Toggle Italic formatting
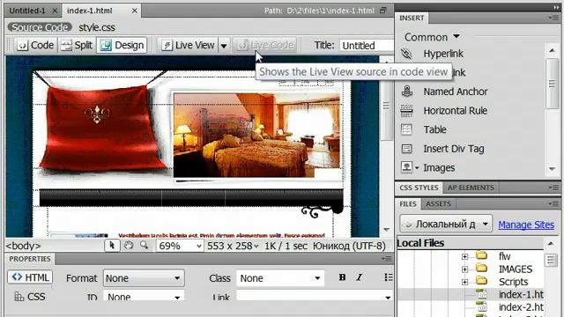 pyautogui.click(x=359, y=277)
